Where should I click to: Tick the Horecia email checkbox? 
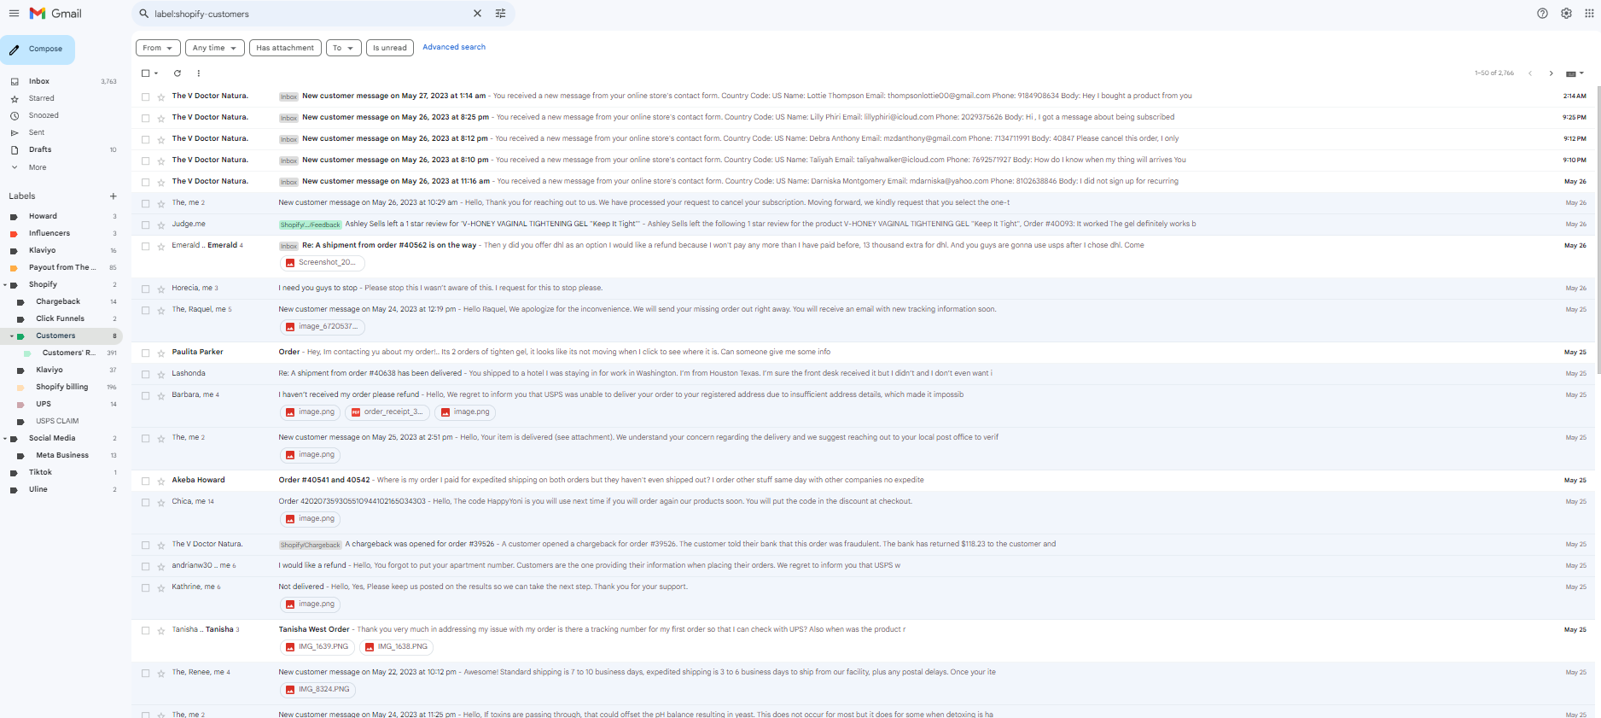(x=145, y=289)
